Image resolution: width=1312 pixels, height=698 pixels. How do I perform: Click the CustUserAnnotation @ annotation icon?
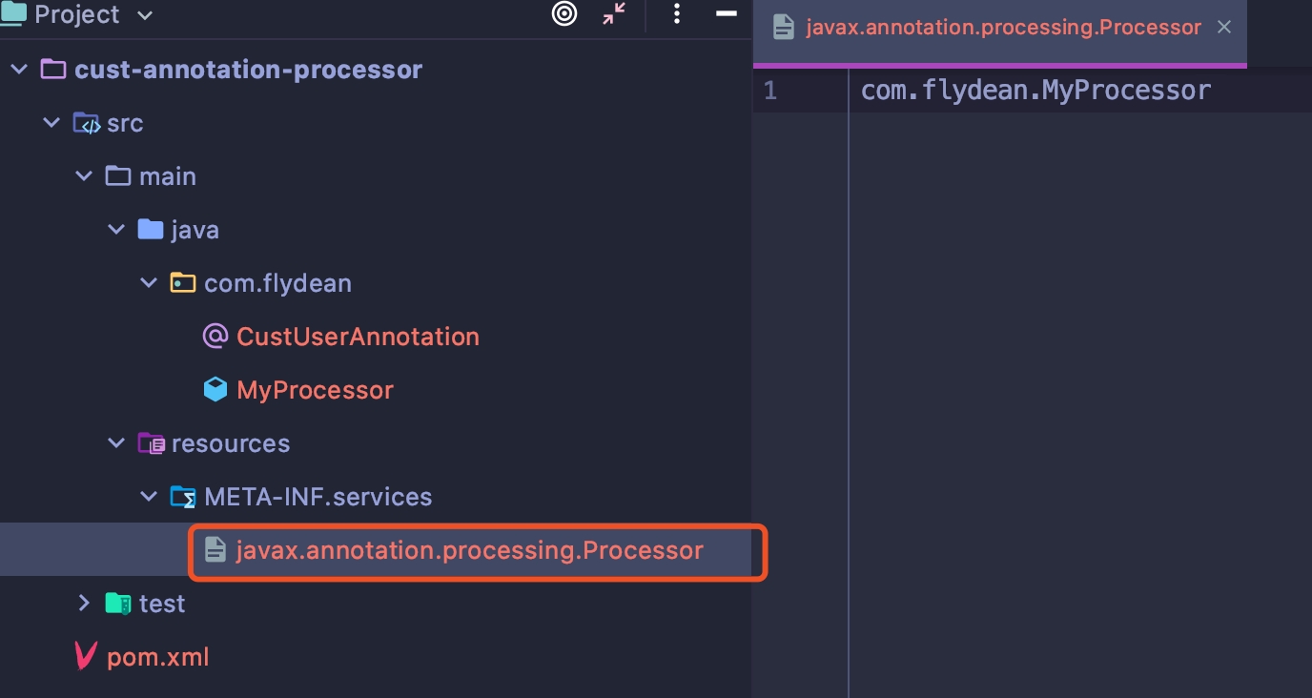tap(215, 337)
